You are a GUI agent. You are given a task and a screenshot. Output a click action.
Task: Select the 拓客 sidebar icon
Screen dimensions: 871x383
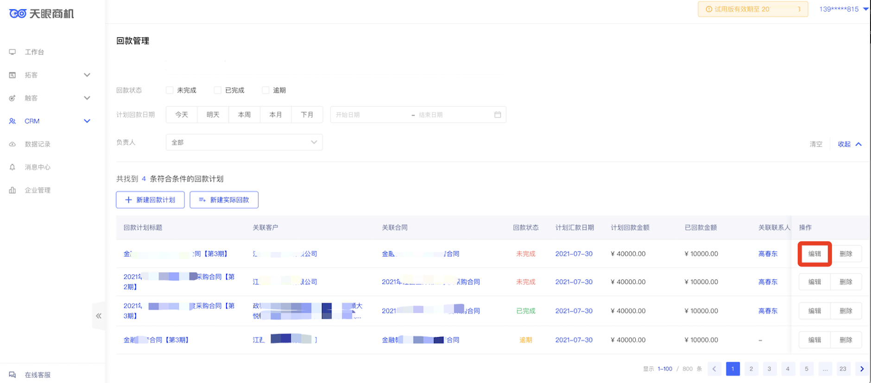click(x=13, y=75)
